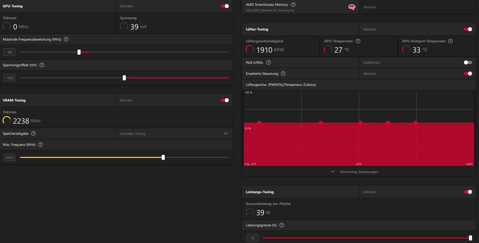Open the GPU-Temperatur help icon
The height and width of the screenshot is (243, 479).
coord(358,41)
